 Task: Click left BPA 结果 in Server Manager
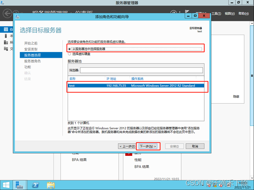(79, 160)
